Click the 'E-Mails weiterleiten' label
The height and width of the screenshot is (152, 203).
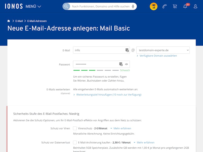58,89
